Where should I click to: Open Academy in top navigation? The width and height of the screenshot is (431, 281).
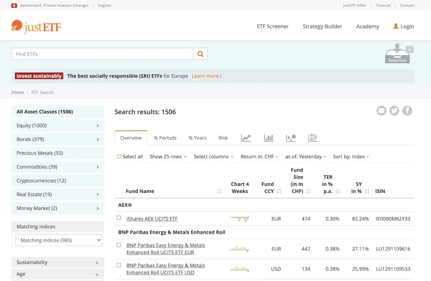(x=368, y=26)
